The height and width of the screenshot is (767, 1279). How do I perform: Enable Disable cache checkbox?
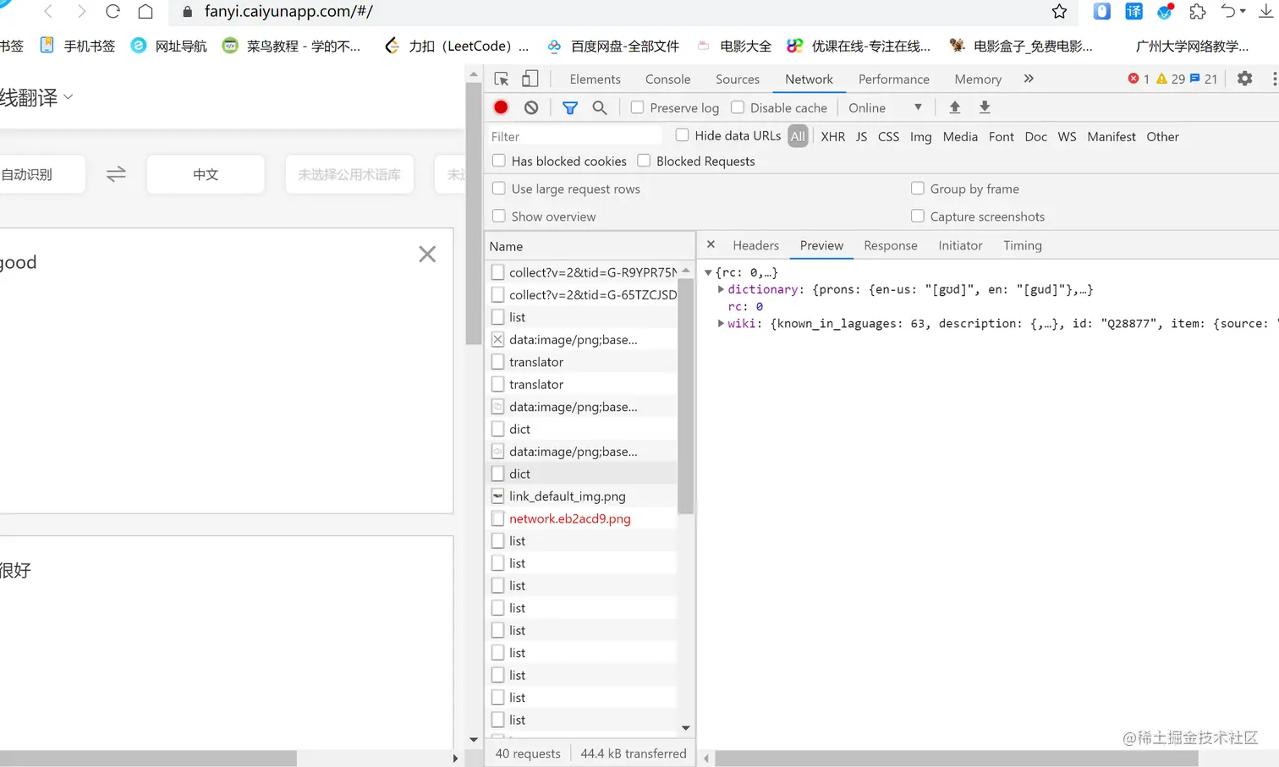738,107
